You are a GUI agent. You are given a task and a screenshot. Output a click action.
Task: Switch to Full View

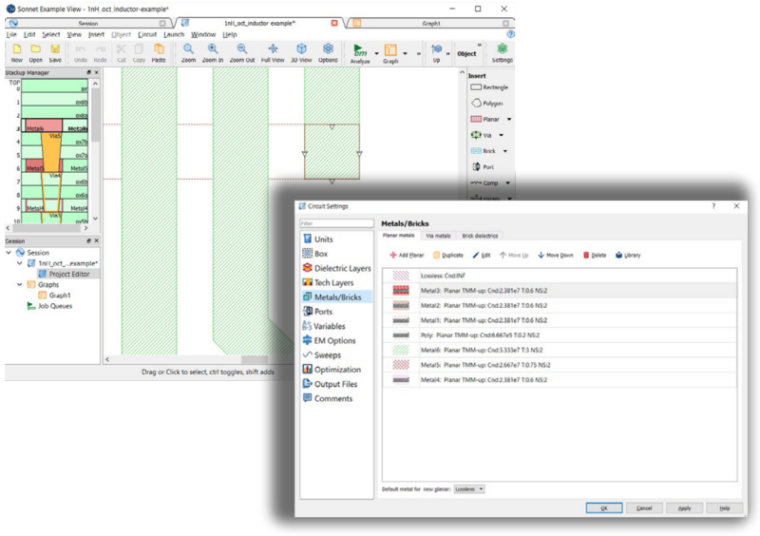click(273, 52)
